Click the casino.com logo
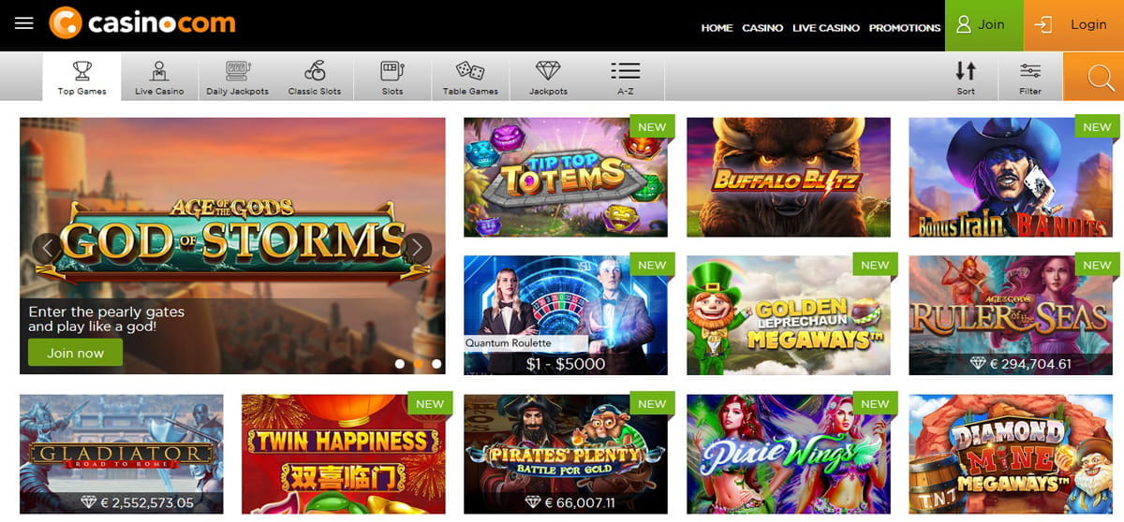 tap(141, 23)
